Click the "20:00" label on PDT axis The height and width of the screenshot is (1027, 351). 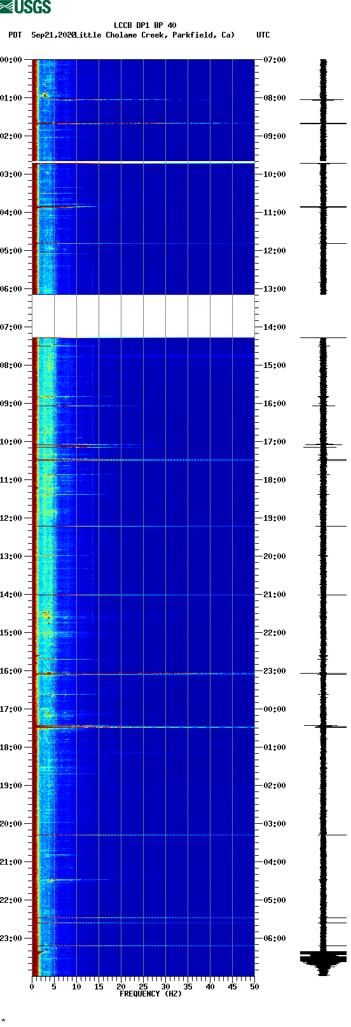pyautogui.click(x=11, y=824)
